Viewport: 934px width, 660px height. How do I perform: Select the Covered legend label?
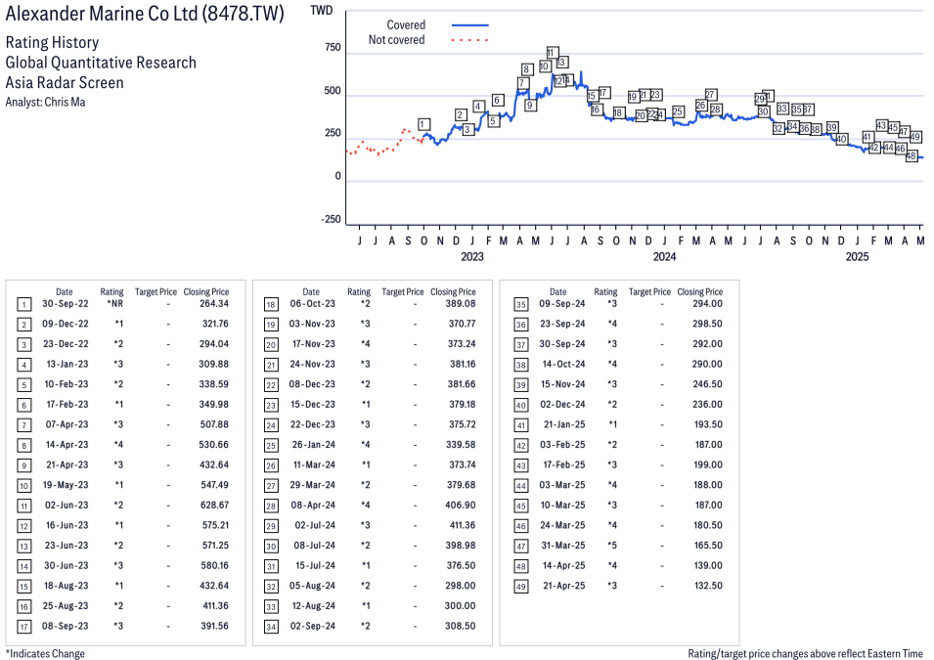click(406, 25)
